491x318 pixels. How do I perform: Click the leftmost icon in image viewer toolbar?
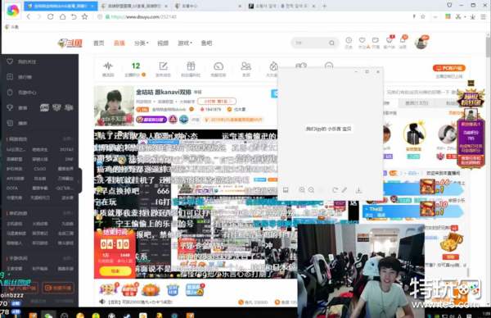(286, 190)
